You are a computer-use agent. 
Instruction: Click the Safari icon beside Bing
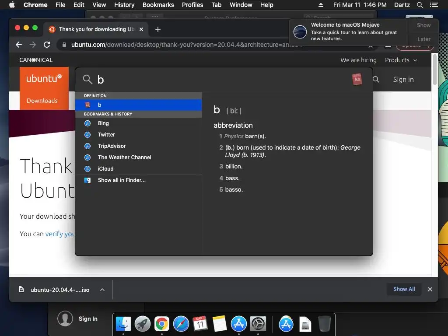[x=87, y=123]
